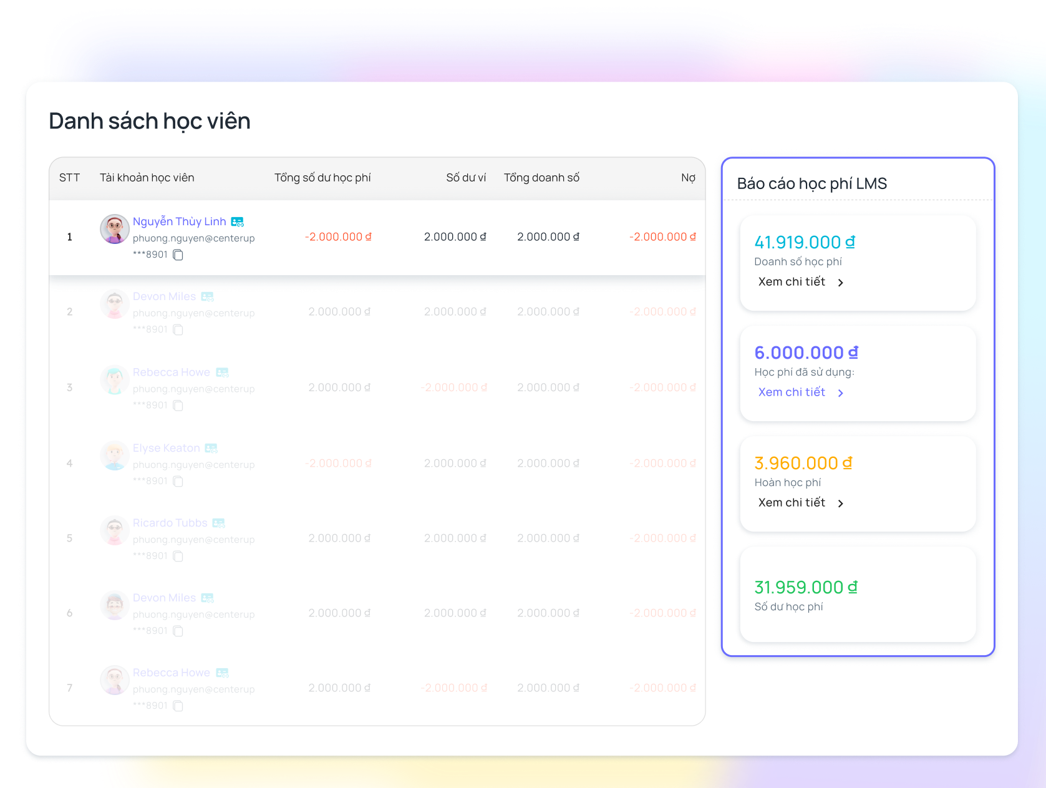Click the copy icon beside Nguyễn Thùy Linh's ***8901

coord(178,255)
